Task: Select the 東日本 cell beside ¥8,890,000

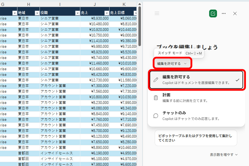Action: (x=28, y=147)
